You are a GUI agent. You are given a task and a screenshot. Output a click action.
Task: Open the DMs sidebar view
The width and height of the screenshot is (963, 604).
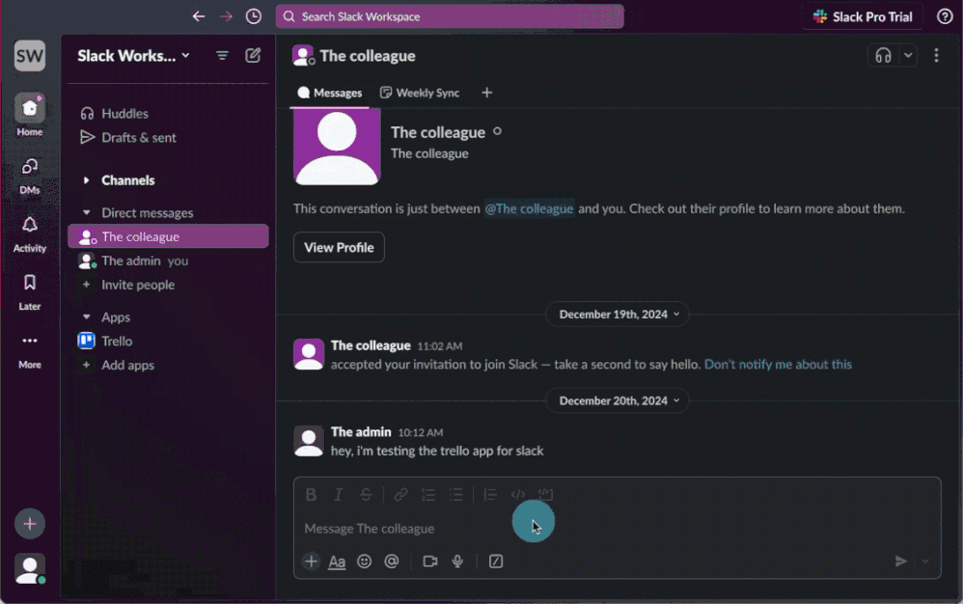point(30,176)
